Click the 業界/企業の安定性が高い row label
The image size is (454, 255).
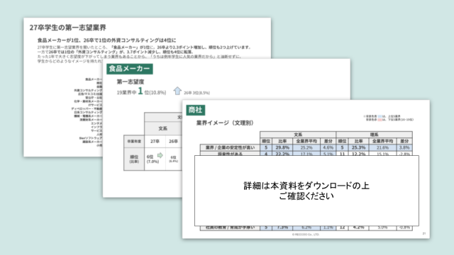[230, 148]
